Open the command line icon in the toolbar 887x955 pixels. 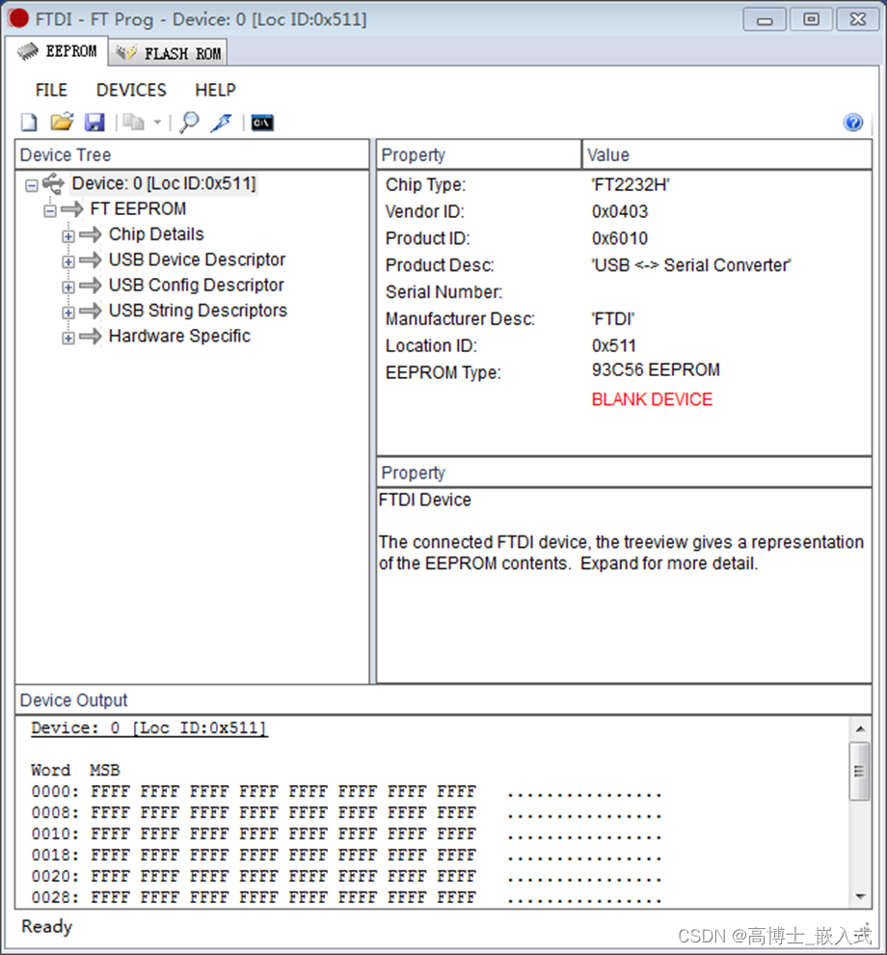click(x=262, y=123)
